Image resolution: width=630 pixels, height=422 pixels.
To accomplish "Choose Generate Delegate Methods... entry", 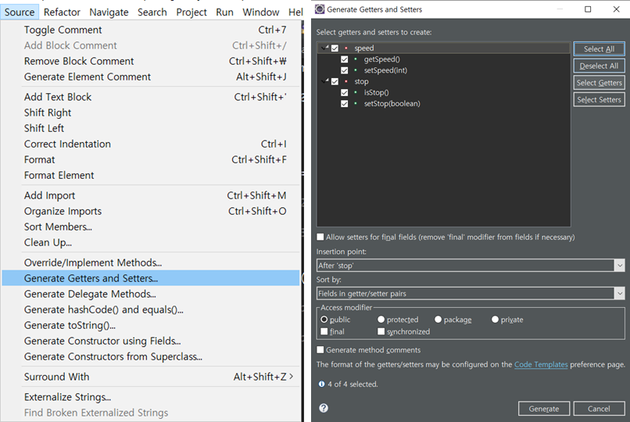I will coord(151,294).
